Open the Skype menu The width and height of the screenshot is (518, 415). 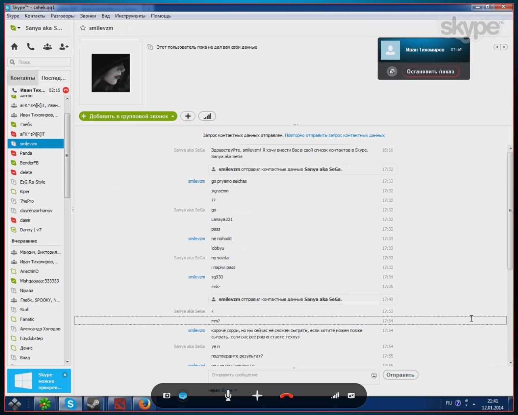tap(13, 16)
